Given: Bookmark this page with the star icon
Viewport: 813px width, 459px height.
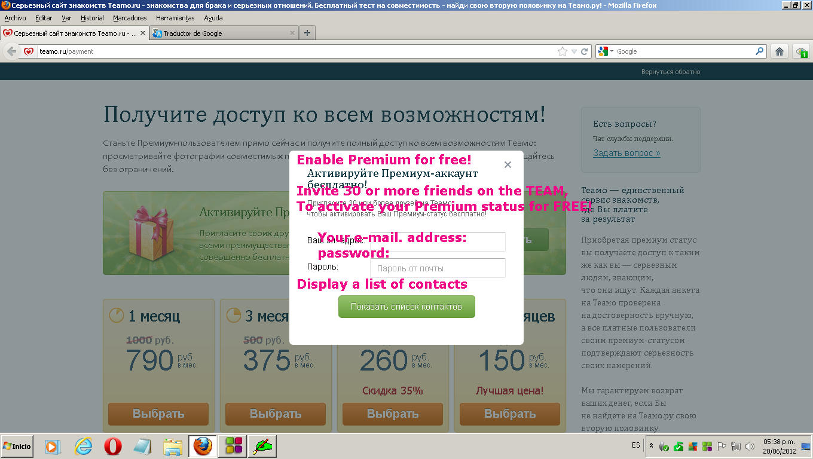Looking at the screenshot, I should pyautogui.click(x=562, y=51).
